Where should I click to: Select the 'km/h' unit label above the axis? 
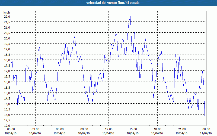(7, 13)
